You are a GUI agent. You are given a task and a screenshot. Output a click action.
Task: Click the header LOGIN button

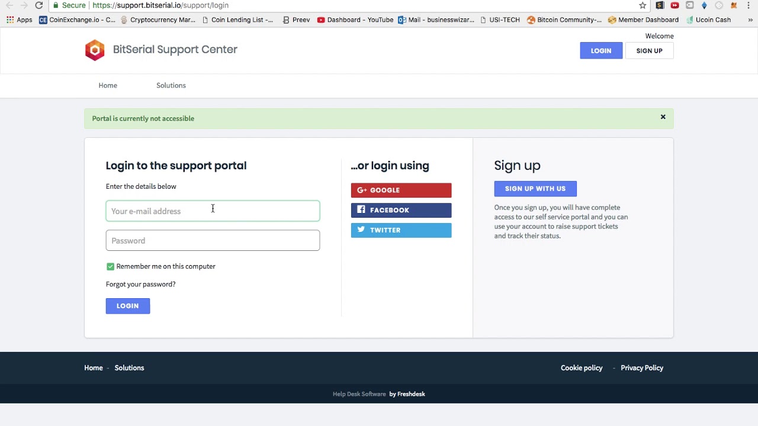coord(601,51)
